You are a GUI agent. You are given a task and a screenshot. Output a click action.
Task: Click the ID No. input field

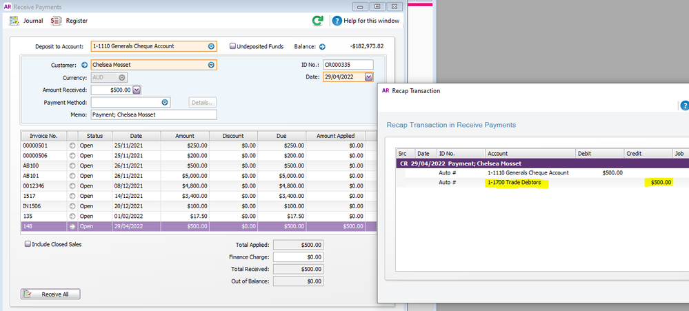pyautogui.click(x=348, y=65)
